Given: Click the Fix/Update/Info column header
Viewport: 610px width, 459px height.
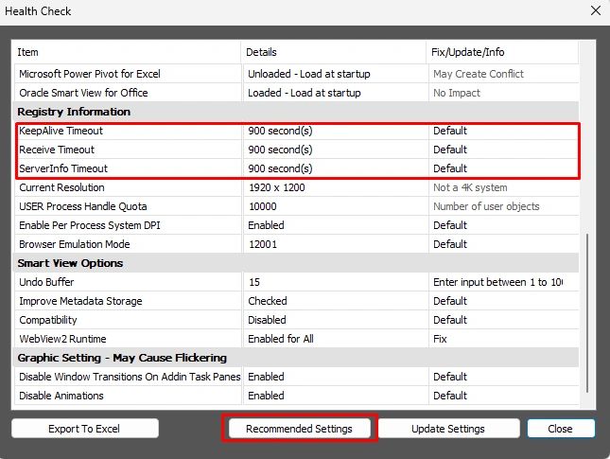Looking at the screenshot, I should tap(501, 52).
